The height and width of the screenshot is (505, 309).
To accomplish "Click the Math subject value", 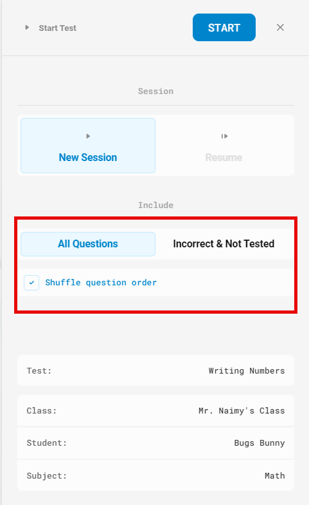I will click(x=275, y=475).
